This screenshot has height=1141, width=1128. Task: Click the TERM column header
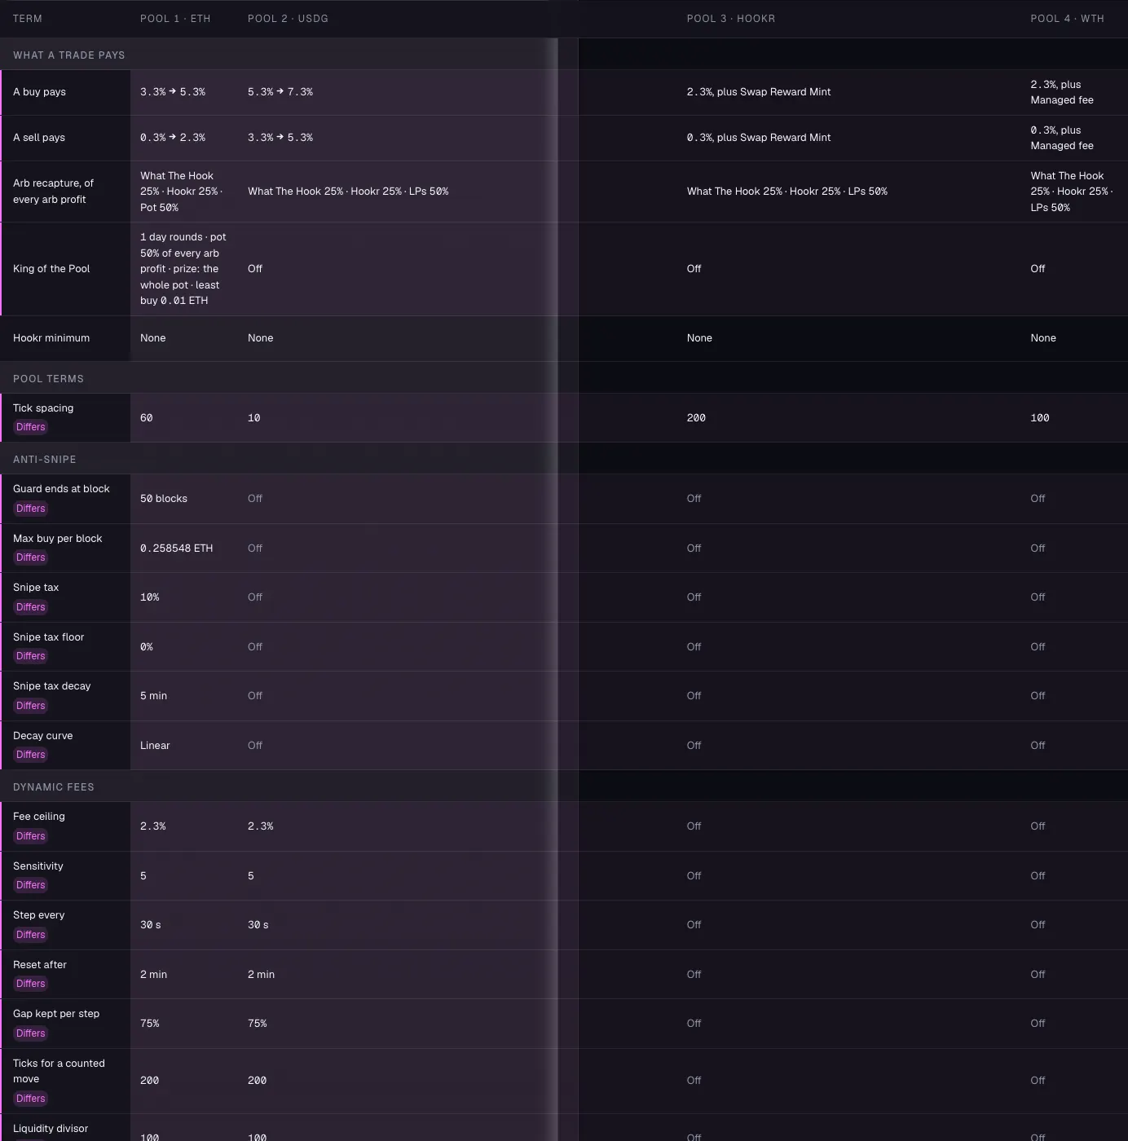click(x=28, y=19)
